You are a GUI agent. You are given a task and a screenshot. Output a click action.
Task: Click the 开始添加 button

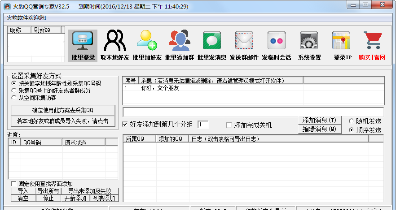pos(75,198)
